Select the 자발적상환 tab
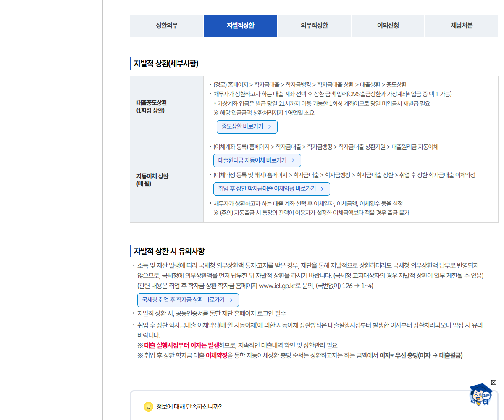 pyautogui.click(x=241, y=26)
